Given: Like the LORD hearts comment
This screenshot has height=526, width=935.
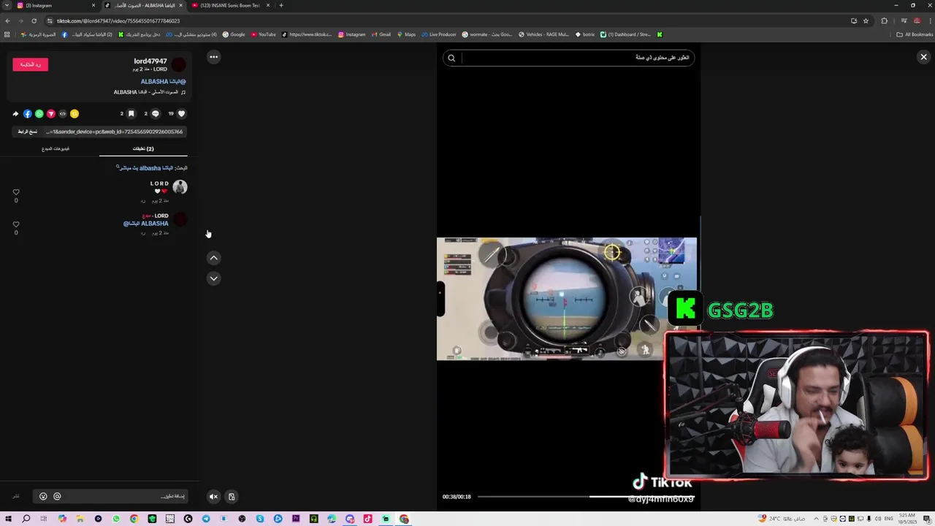Looking at the screenshot, I should [16, 192].
